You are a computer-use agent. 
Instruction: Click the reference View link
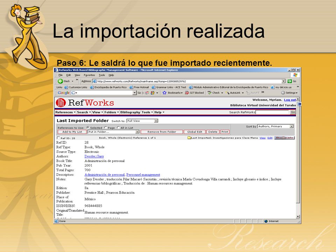click(x=262, y=138)
